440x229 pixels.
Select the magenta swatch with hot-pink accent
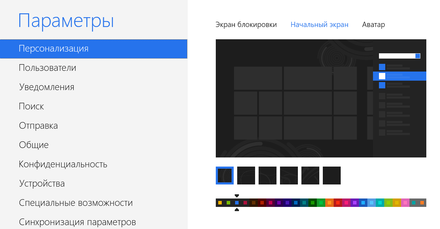pos(346,203)
